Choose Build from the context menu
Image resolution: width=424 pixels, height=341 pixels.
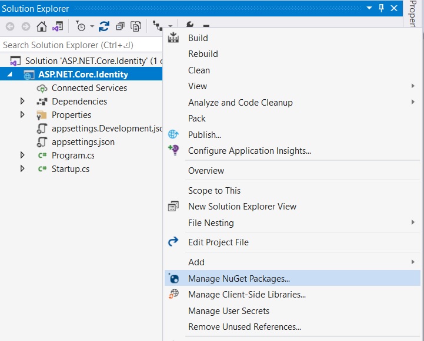[292, 38]
